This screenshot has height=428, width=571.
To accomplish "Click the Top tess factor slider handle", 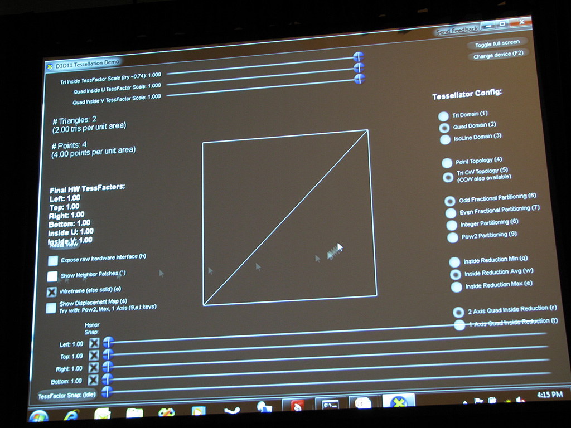I will click(108, 354).
